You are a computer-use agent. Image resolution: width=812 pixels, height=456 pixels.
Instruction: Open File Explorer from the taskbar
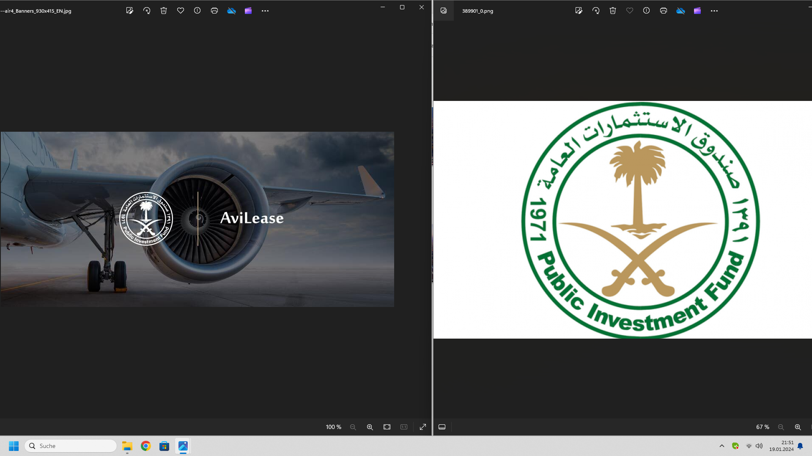click(x=127, y=446)
